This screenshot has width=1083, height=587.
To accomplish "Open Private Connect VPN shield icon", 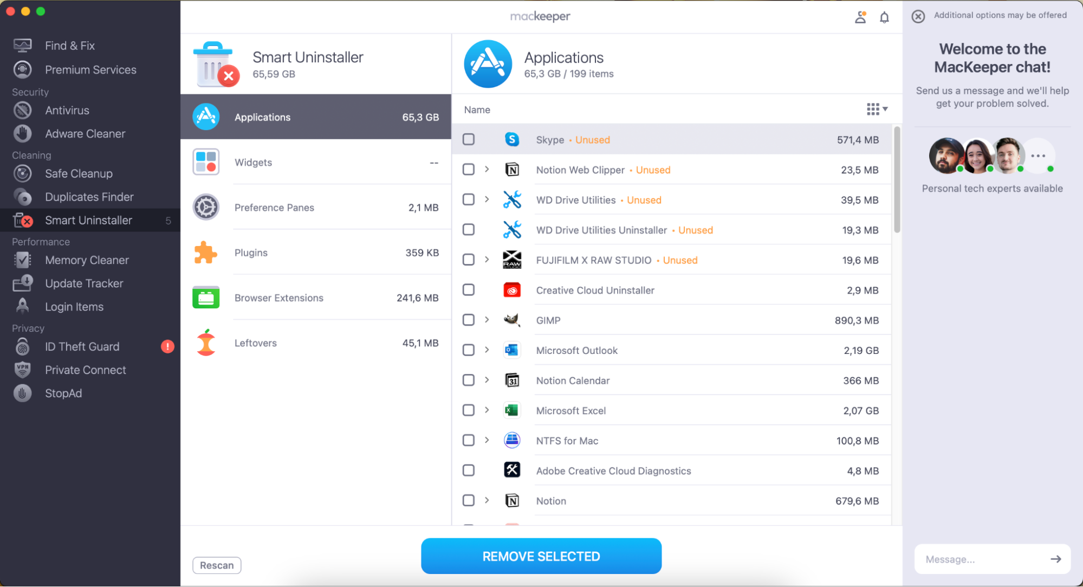I will (x=23, y=370).
